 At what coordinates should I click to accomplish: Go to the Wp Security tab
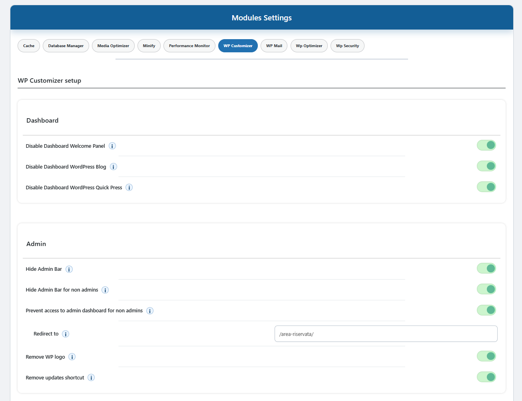click(x=347, y=46)
